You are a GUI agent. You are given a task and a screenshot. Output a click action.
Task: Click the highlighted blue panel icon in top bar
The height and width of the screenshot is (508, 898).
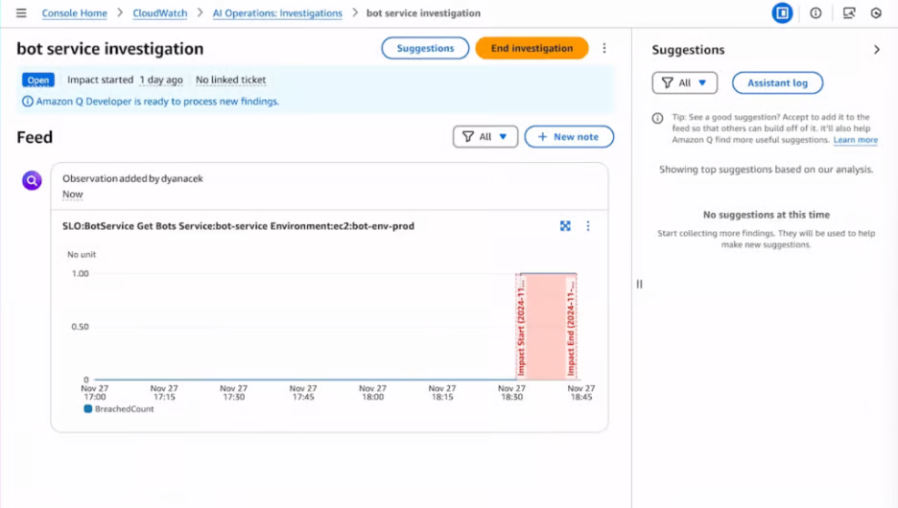pos(782,13)
